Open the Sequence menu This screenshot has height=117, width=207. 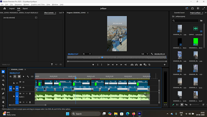coord(18,5)
